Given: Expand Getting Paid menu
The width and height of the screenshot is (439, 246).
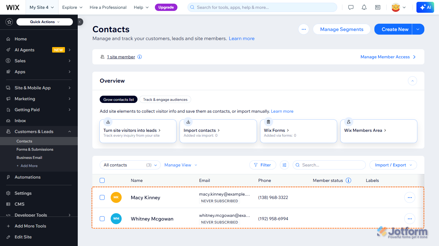Looking at the screenshot, I should 39,110.
